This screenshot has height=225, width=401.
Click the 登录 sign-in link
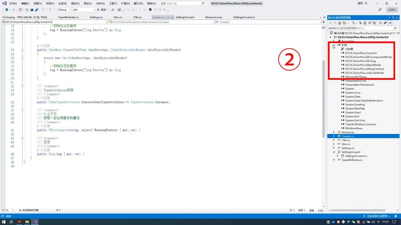360,3
